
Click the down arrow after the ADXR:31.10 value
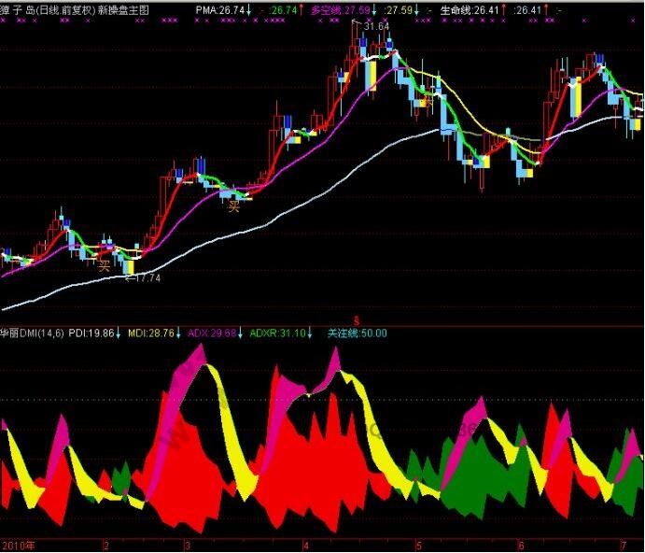coord(317,333)
